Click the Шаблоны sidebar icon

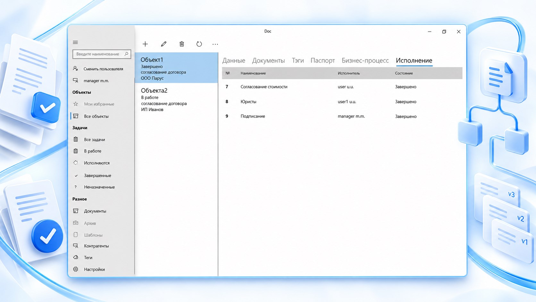click(x=76, y=235)
